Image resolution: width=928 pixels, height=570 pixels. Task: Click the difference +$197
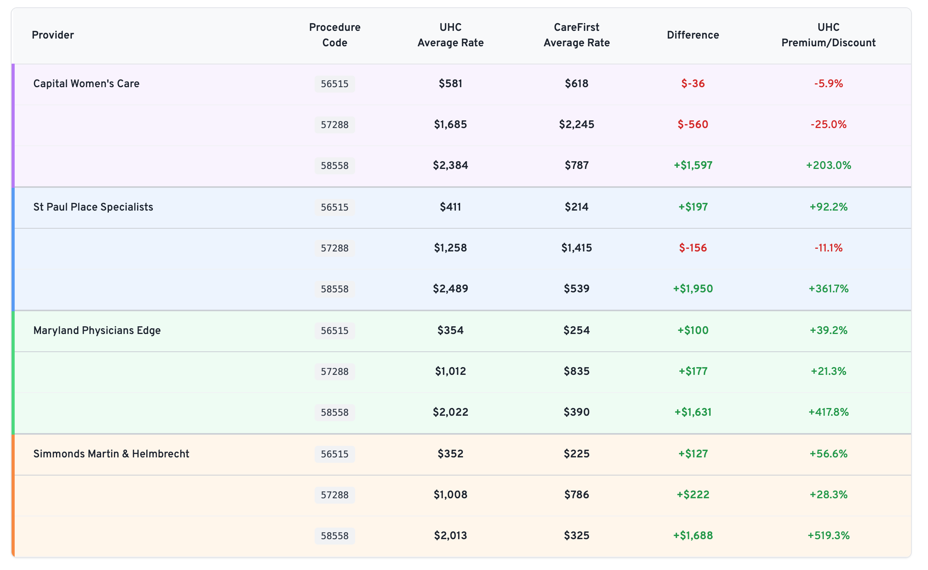click(693, 207)
